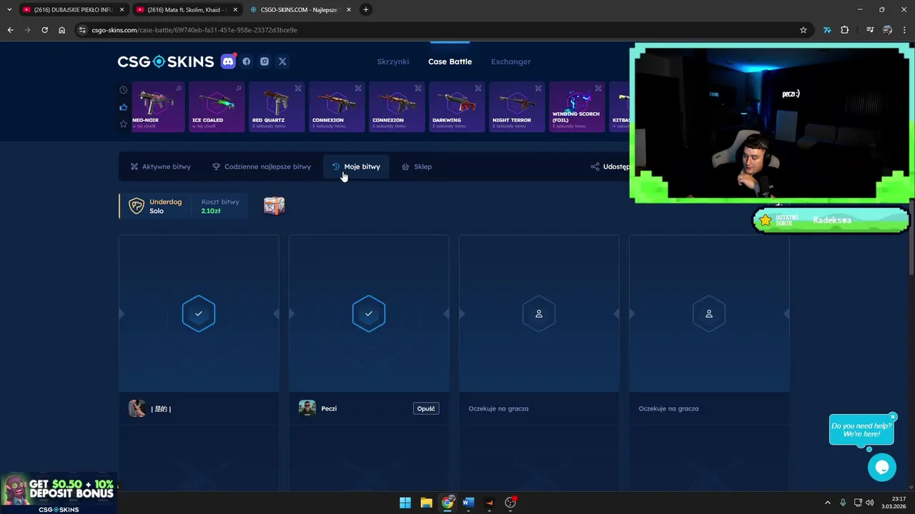
Task: Open the site information icon in the address bar
Action: tap(82, 30)
